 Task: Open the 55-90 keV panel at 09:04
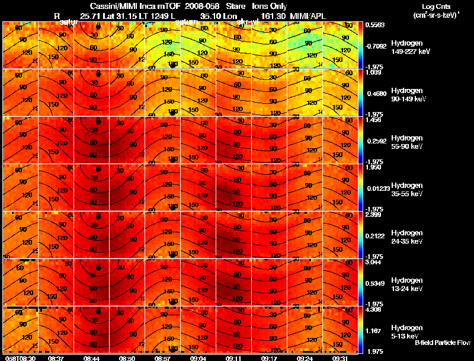(198, 140)
